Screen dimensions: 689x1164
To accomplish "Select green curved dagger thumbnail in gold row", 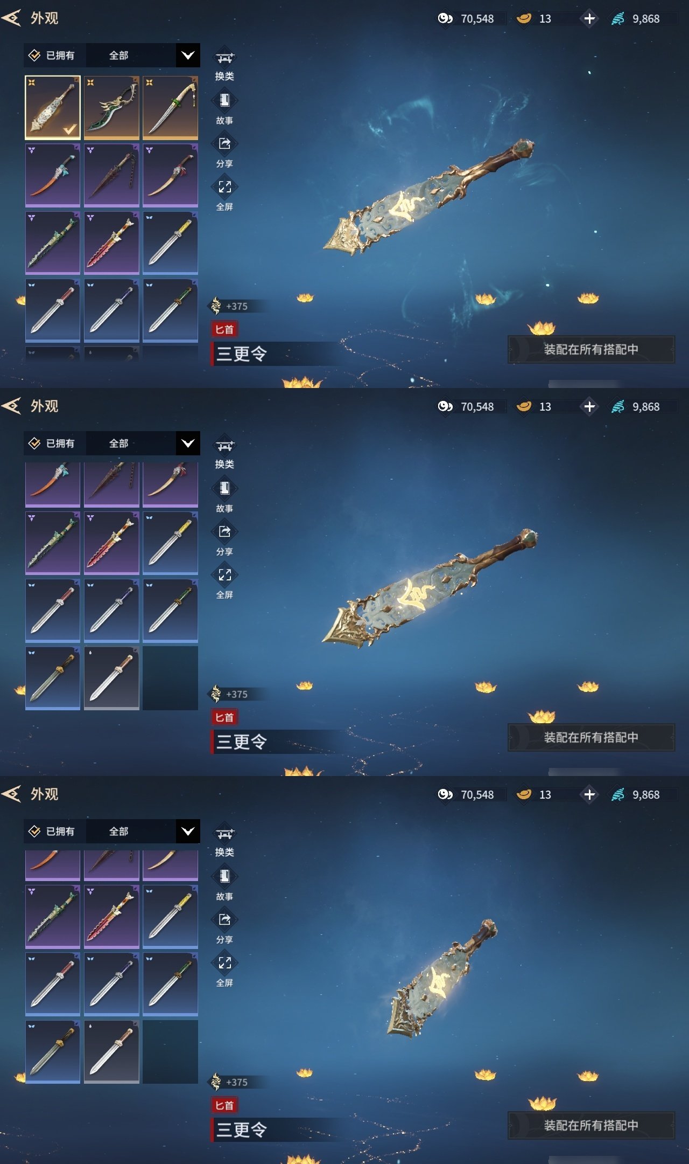I will tap(111, 107).
